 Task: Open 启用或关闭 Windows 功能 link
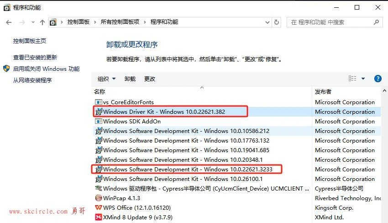coord(46,69)
